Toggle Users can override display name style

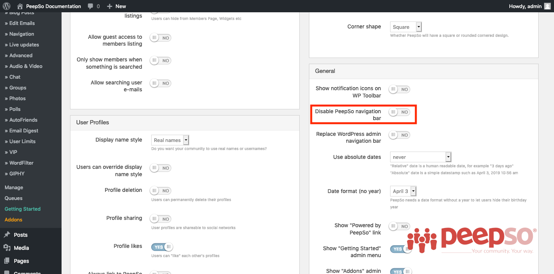pos(160,168)
